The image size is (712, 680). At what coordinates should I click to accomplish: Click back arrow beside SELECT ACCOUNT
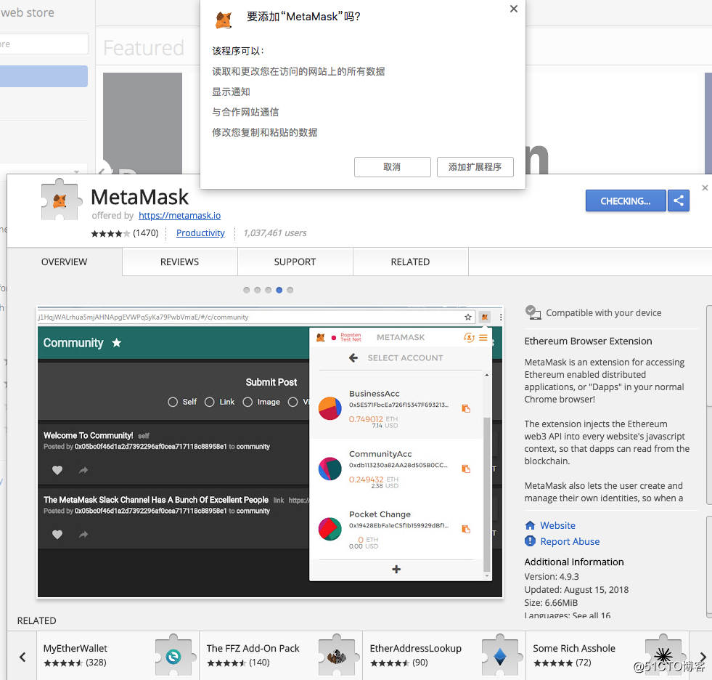[x=353, y=357]
